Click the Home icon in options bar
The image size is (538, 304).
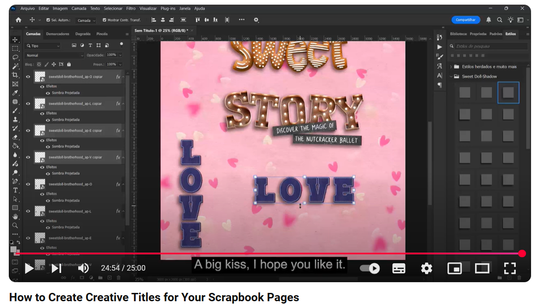[x=19, y=20]
